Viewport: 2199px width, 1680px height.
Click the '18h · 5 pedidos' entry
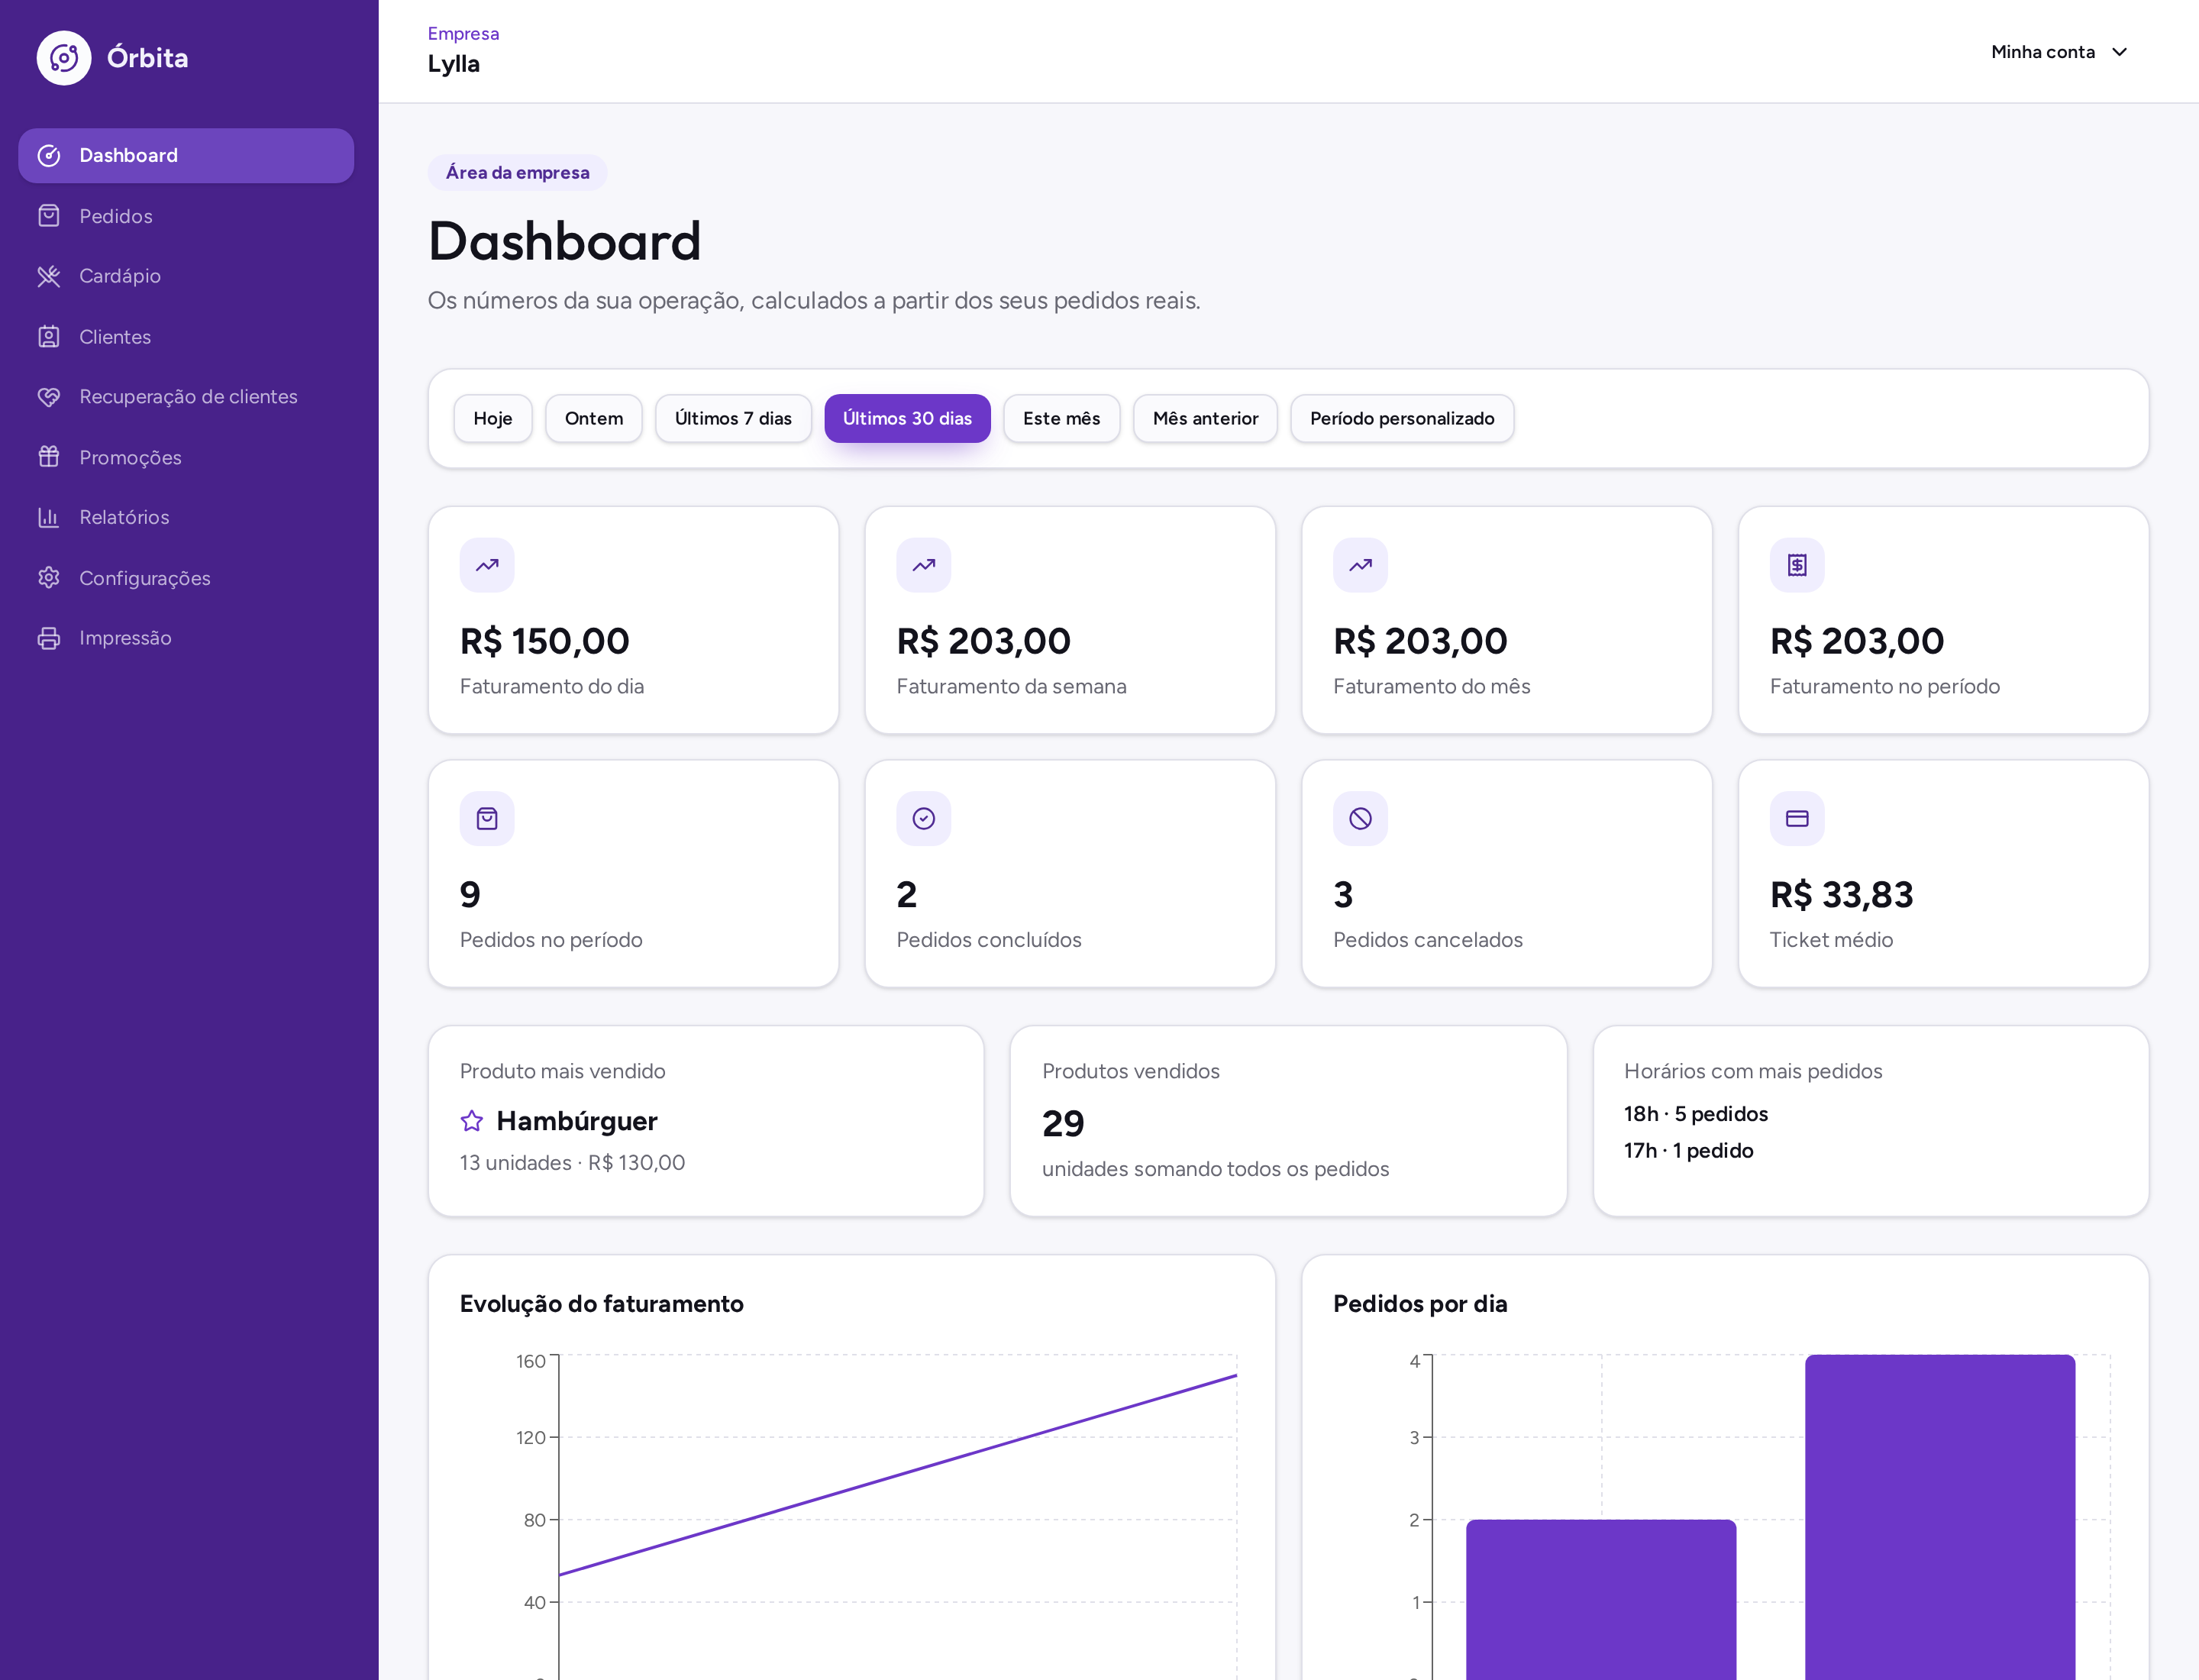click(x=1696, y=1114)
